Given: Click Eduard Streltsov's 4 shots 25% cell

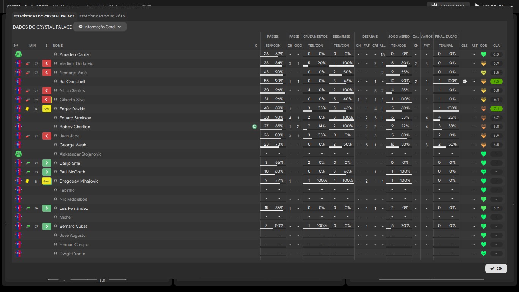Looking at the screenshot, I should tap(446, 118).
